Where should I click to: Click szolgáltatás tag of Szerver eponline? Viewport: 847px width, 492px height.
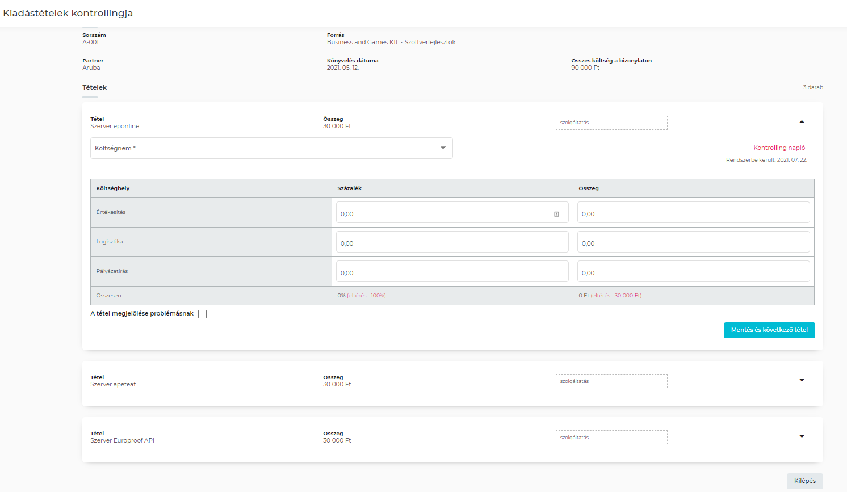click(x=611, y=123)
